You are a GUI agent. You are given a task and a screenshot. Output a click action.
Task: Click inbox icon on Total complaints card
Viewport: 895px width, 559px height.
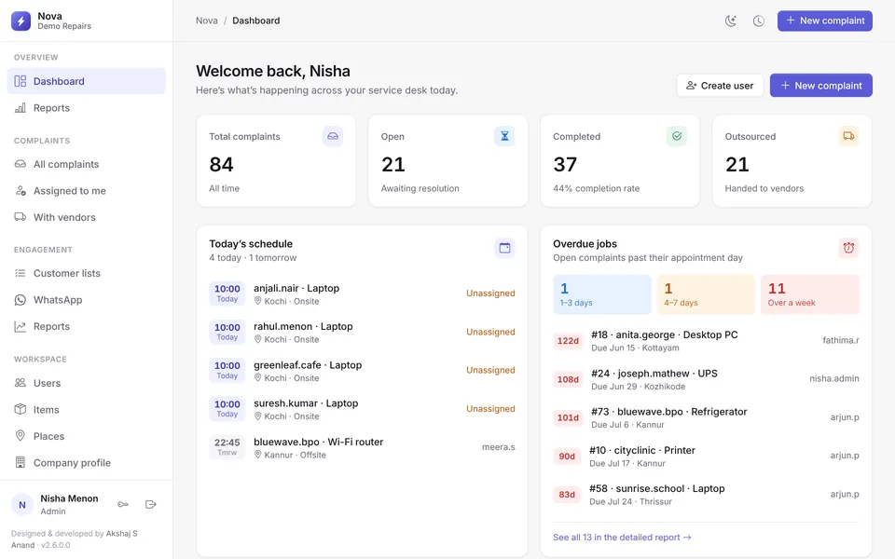coord(333,136)
